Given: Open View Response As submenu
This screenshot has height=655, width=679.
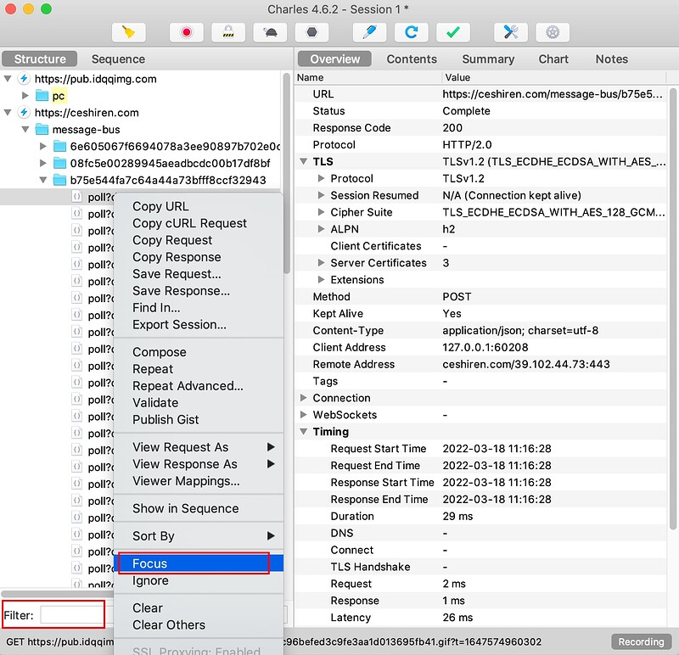Looking at the screenshot, I should tap(199, 464).
